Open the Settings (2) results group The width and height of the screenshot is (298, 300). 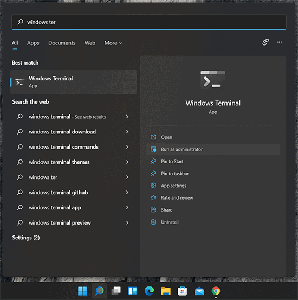[x=26, y=238]
